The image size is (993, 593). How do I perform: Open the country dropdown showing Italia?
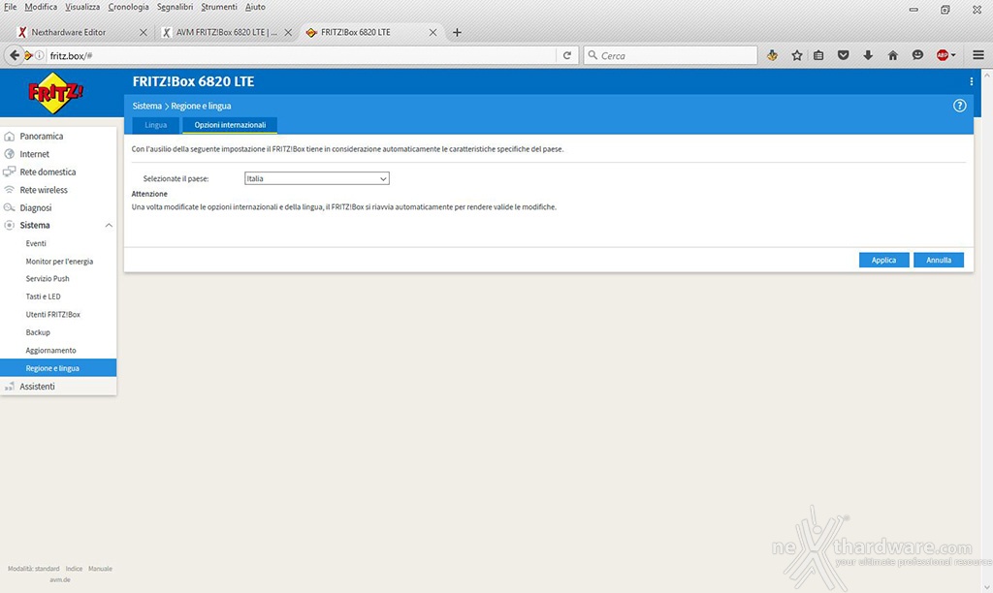tap(317, 178)
